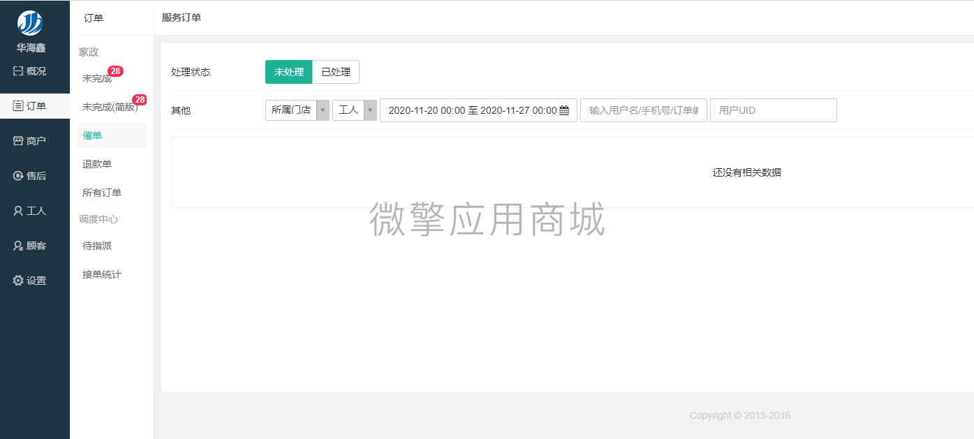The image size is (974, 439).
Task: Click the 服务订单 page title
Action: tap(182, 17)
